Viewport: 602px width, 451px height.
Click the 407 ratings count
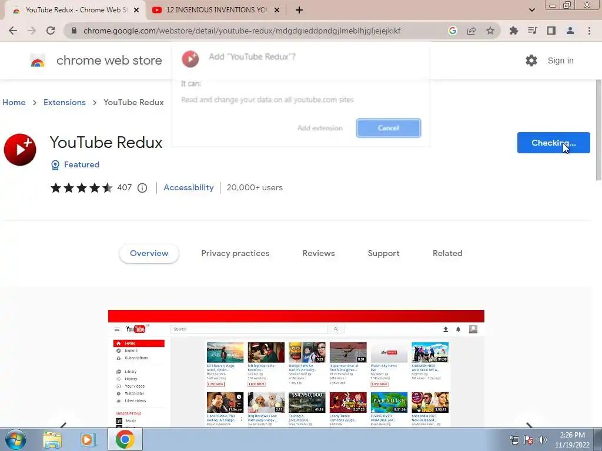click(125, 187)
